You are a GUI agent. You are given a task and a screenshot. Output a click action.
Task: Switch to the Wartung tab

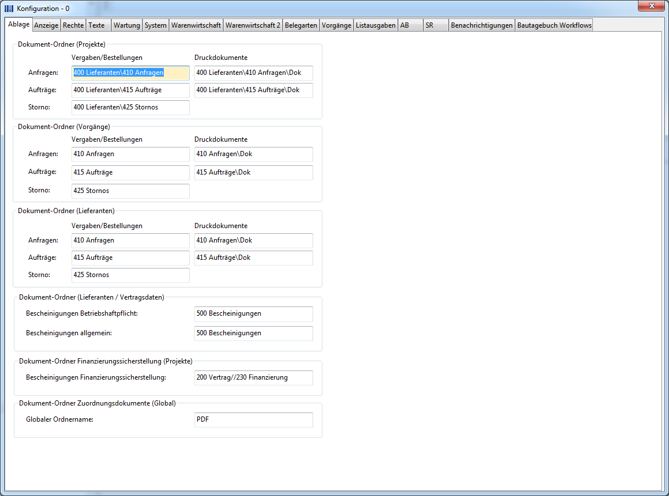[x=126, y=25]
